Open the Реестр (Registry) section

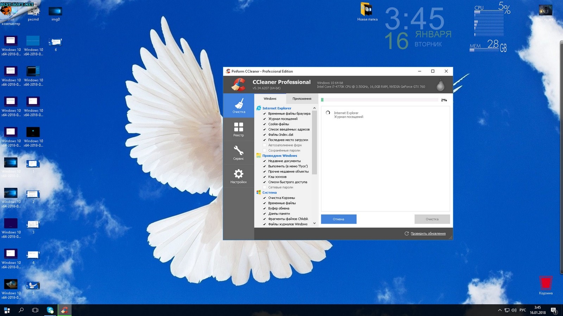[x=239, y=129]
